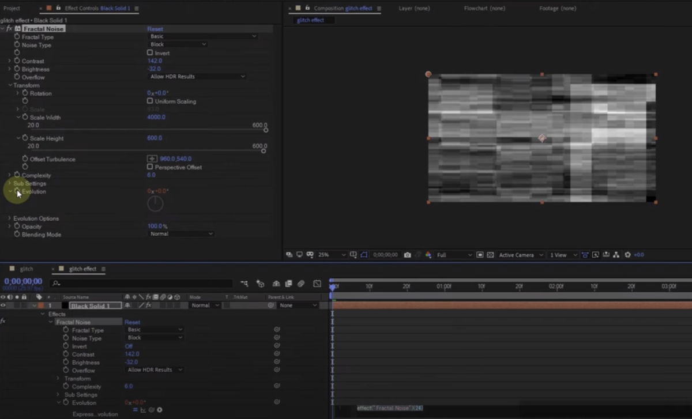Open the 25% magnification dropdown
The height and width of the screenshot is (419, 692).
click(332, 255)
